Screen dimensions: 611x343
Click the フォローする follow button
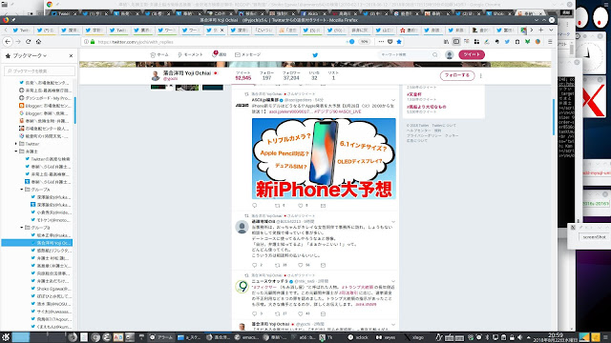(457, 75)
